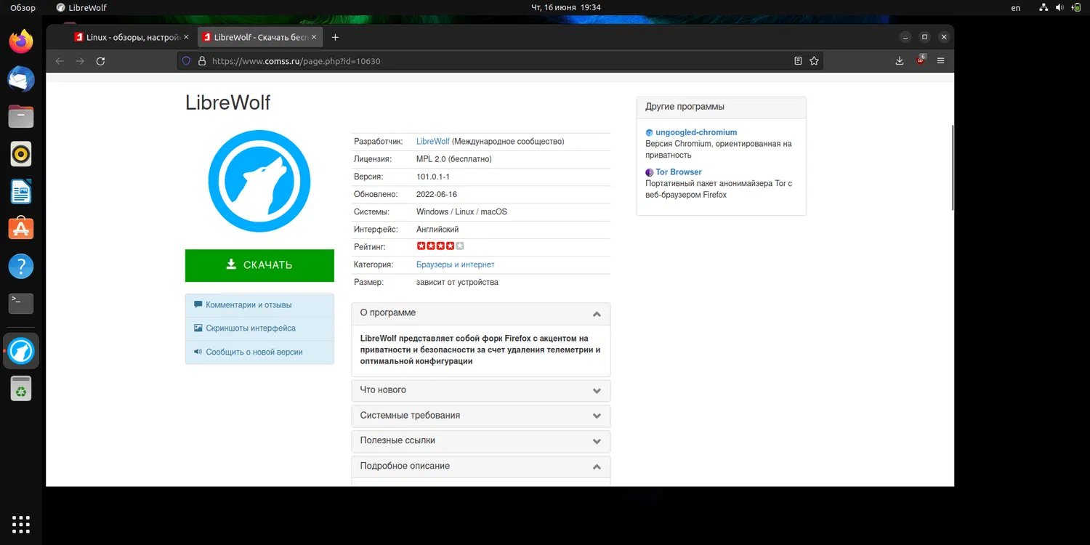Collapse the 'Подробное описание' section

pos(481,467)
